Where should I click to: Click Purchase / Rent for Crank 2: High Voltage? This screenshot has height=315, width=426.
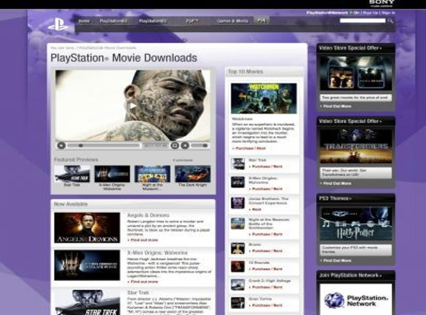coord(267,287)
